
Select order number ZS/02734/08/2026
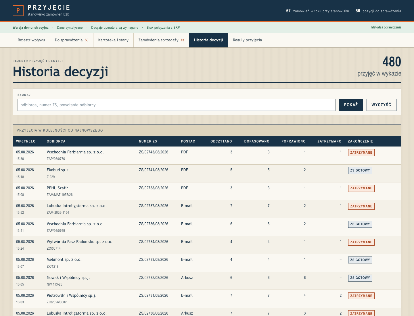click(x=154, y=242)
